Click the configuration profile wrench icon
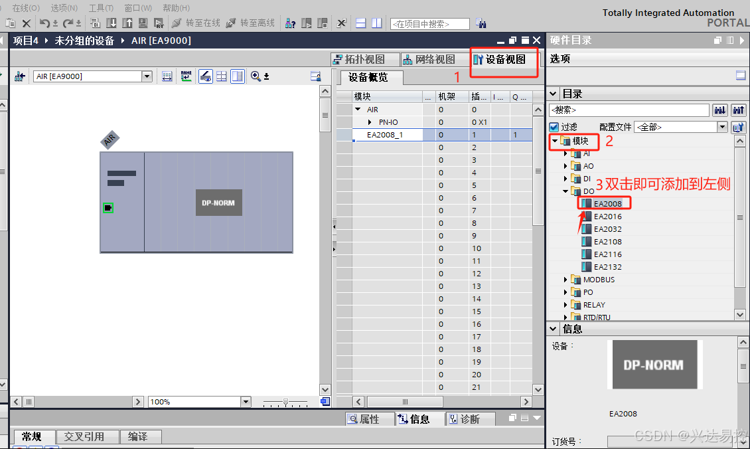 coord(739,127)
